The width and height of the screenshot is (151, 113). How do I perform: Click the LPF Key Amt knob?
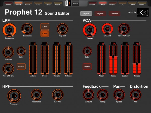point(62,29)
